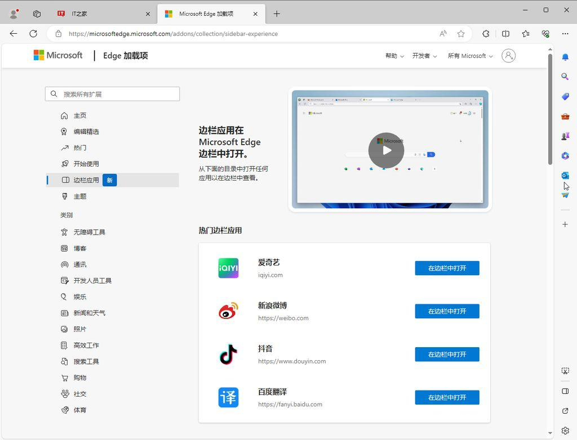Open the 开发人员工具 category

[x=113, y=281]
